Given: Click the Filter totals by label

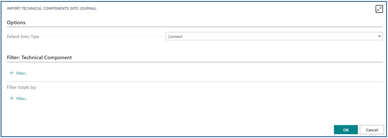Looking at the screenshot, I should click(22, 88).
